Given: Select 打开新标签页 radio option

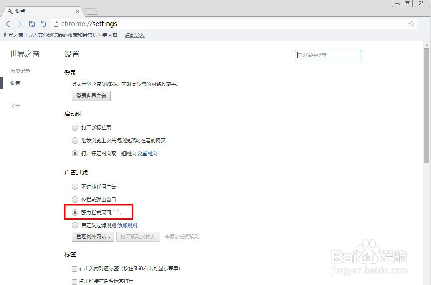Looking at the screenshot, I should (x=75, y=128).
